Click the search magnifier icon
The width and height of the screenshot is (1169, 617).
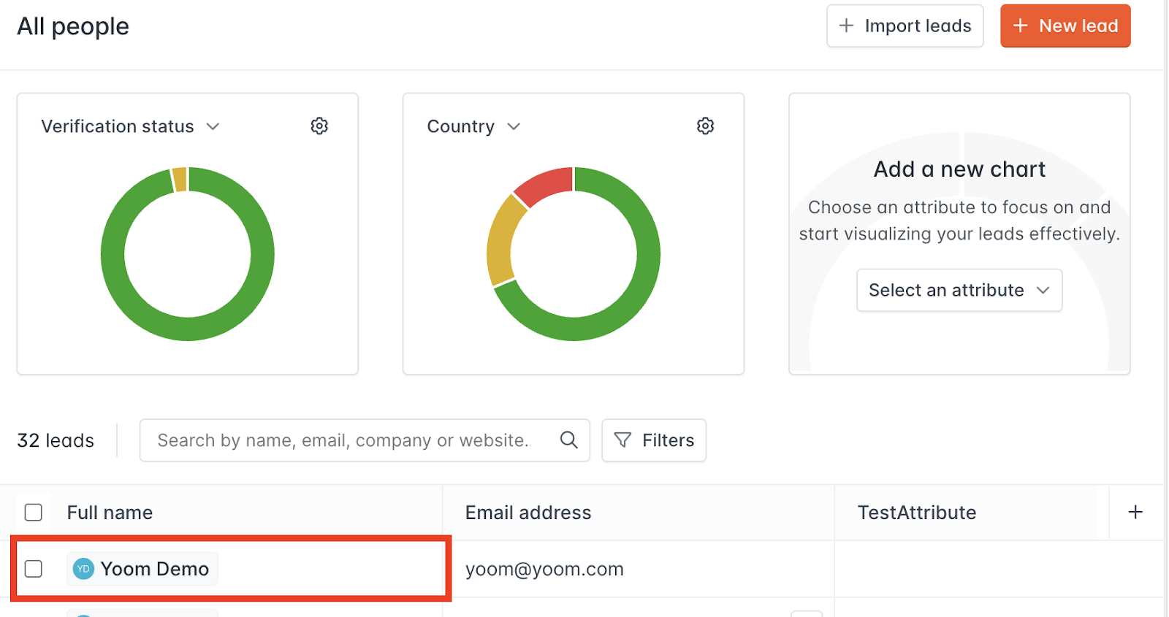coord(568,440)
